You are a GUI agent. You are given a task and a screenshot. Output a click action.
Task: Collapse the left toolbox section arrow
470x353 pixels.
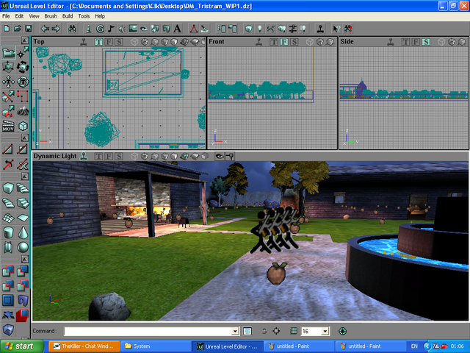[x=23, y=40]
